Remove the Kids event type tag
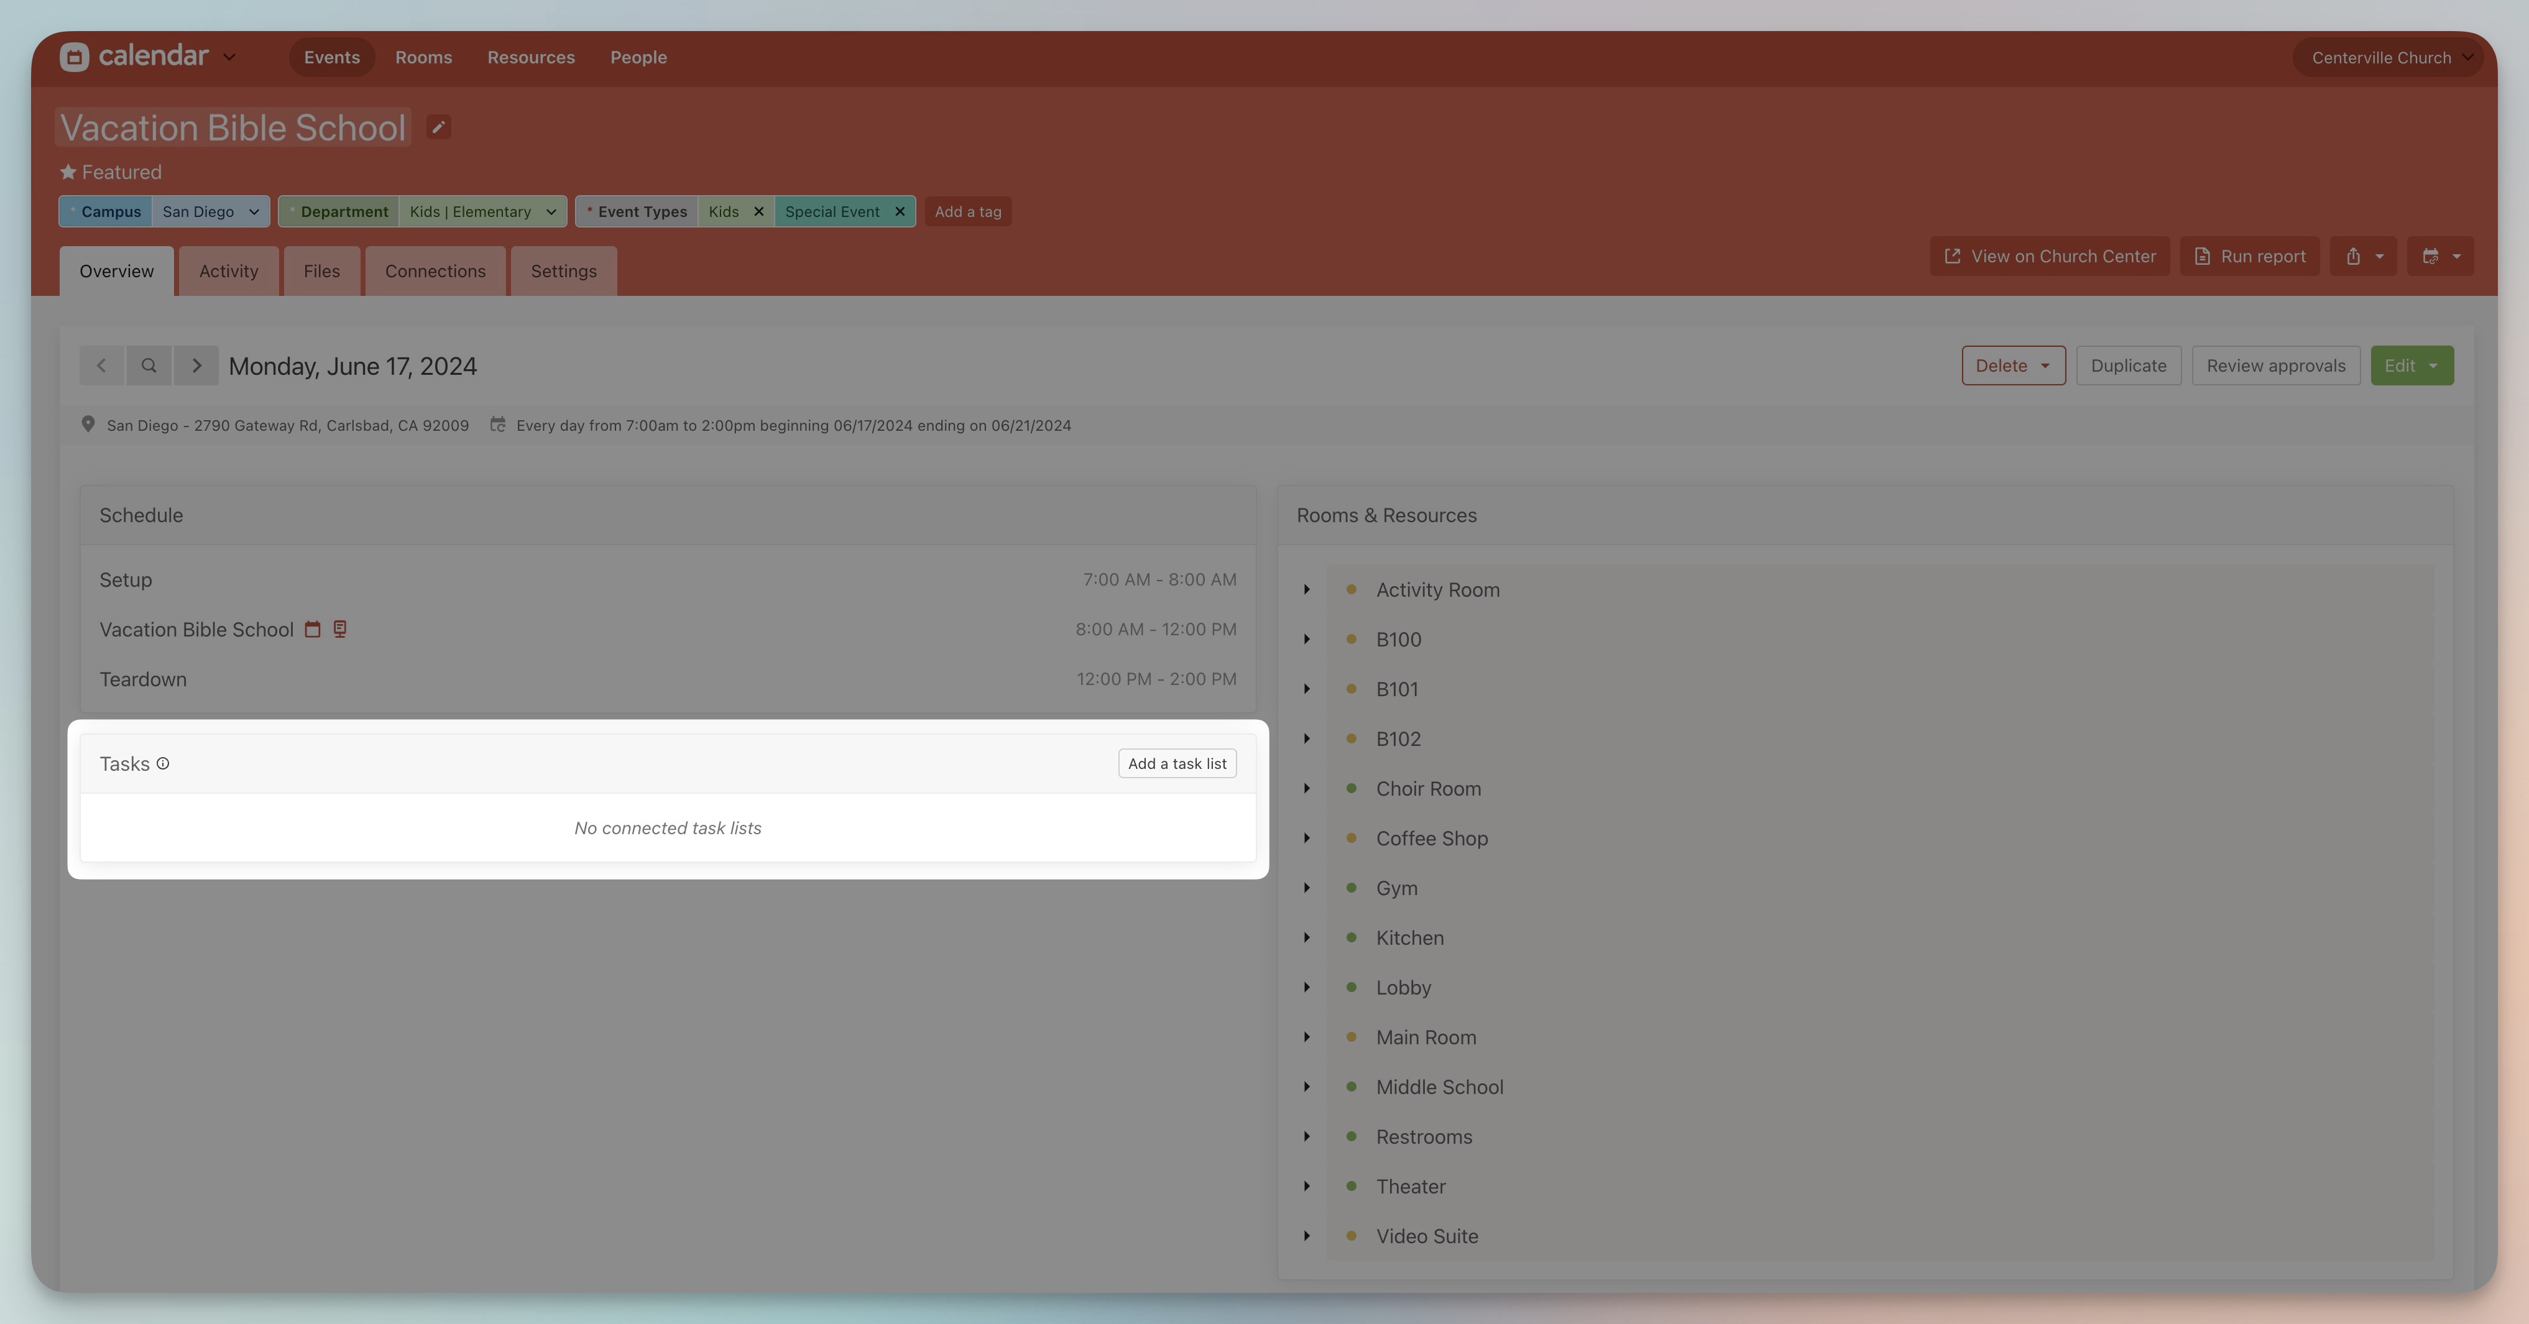Image resolution: width=2529 pixels, height=1324 pixels. (x=758, y=211)
